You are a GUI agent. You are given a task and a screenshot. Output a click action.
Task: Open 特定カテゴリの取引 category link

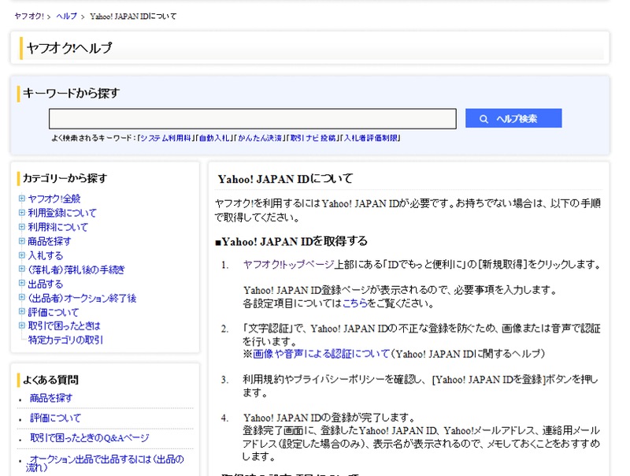[x=65, y=340]
